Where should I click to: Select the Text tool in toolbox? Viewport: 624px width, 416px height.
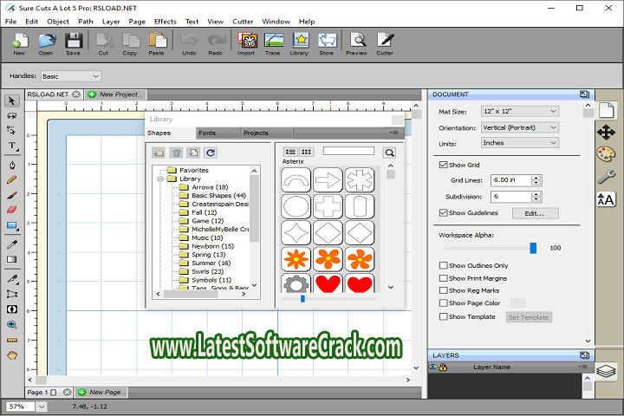click(12, 146)
